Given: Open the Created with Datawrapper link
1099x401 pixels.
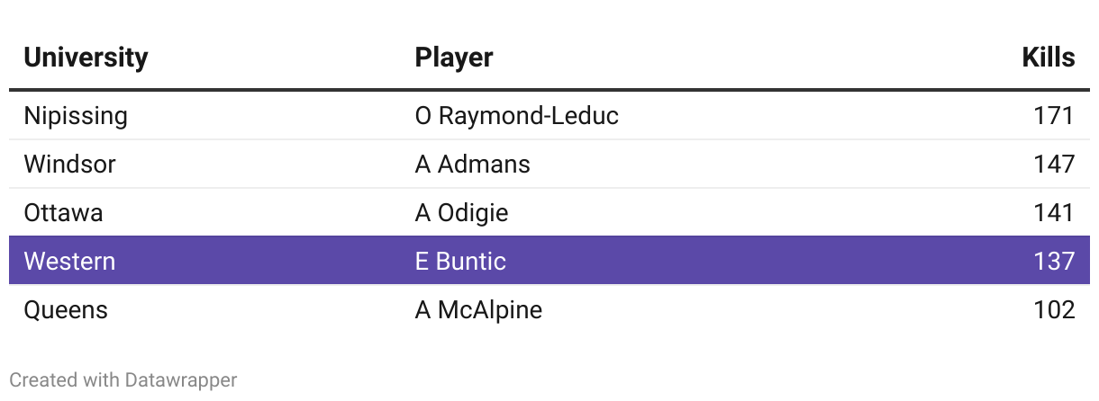Looking at the screenshot, I should 123,380.
